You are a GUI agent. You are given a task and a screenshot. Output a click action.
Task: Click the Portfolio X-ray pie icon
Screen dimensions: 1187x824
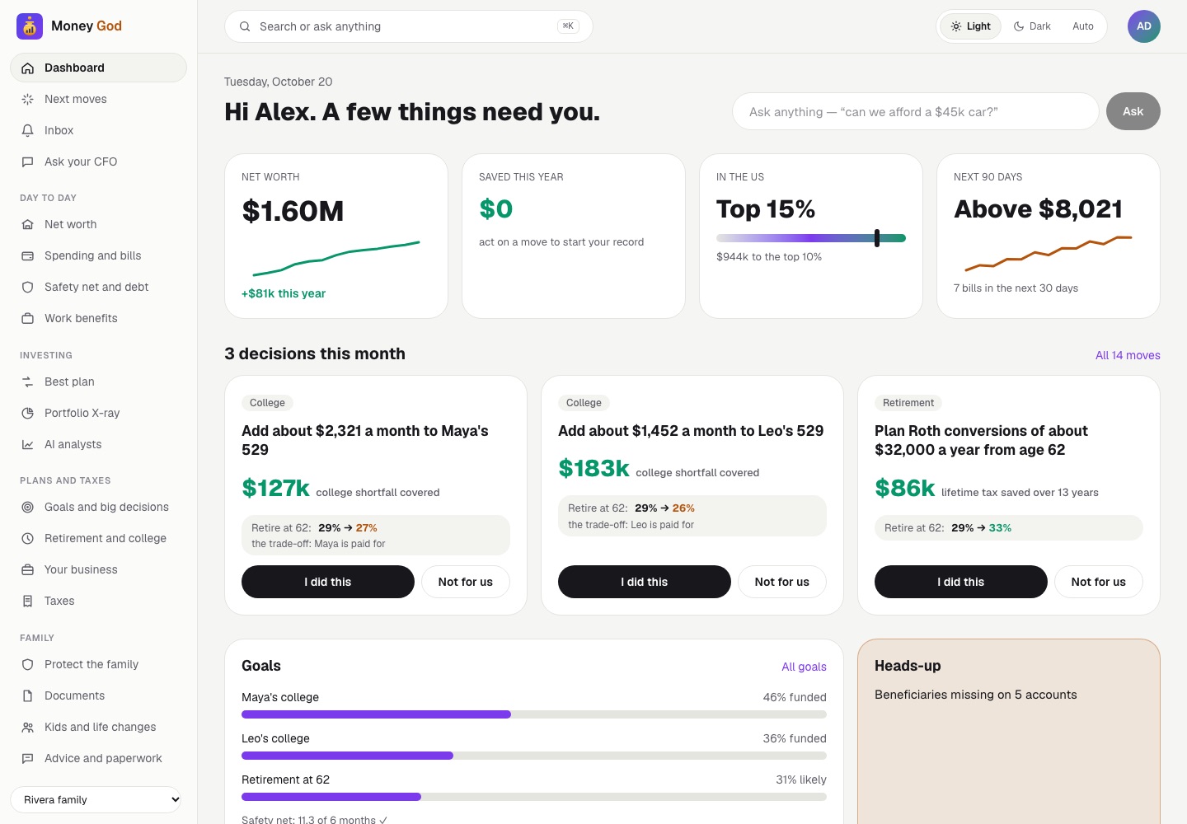click(27, 414)
